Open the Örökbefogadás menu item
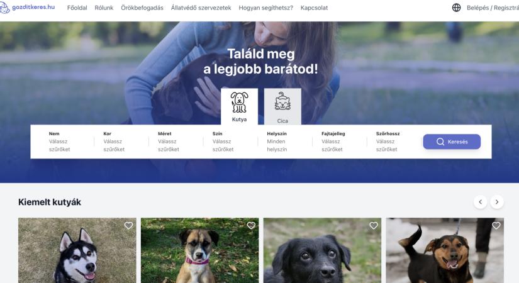The width and height of the screenshot is (519, 283). coord(142,8)
